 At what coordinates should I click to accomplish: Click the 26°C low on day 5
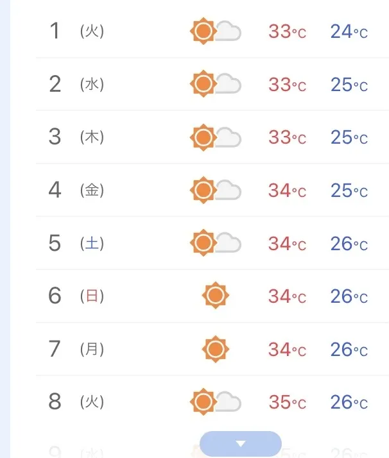pyautogui.click(x=349, y=244)
